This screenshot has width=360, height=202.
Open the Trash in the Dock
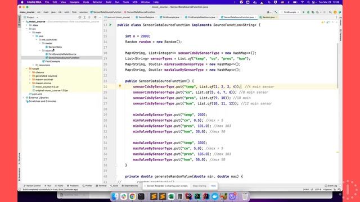pos(245,196)
